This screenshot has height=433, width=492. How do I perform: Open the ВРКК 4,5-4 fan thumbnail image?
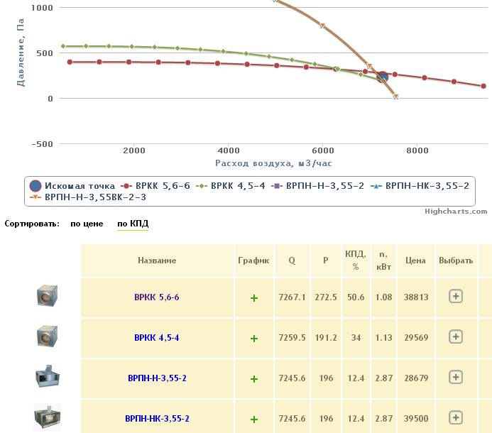click(x=47, y=336)
